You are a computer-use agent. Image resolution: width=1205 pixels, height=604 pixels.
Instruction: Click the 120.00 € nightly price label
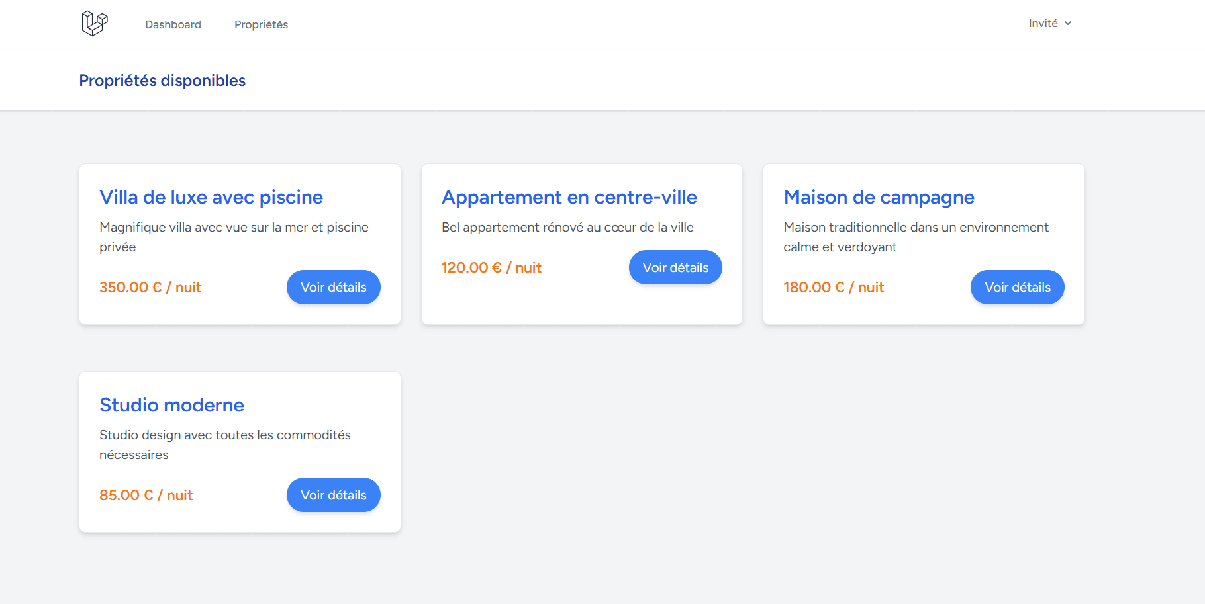click(491, 267)
